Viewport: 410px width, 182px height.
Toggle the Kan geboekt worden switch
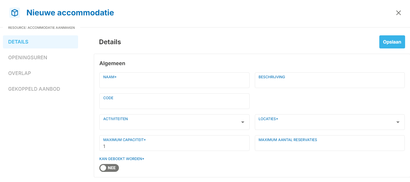(x=109, y=168)
